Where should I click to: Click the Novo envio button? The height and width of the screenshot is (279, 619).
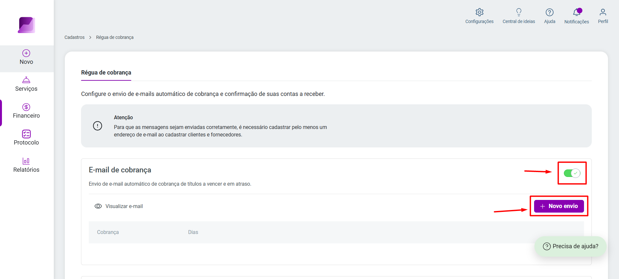pyautogui.click(x=559, y=206)
